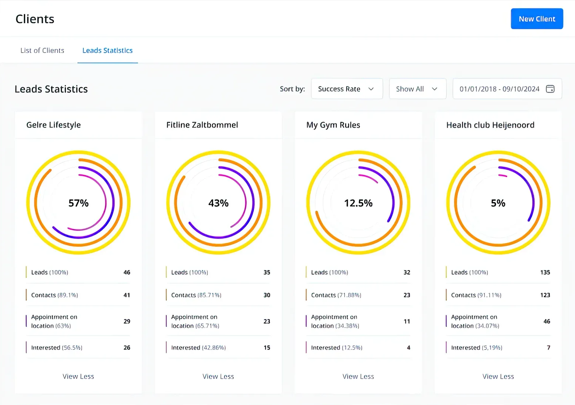The image size is (575, 405).
Task: Click the Fitline Zaltbommel donut chart
Action: [x=218, y=203]
